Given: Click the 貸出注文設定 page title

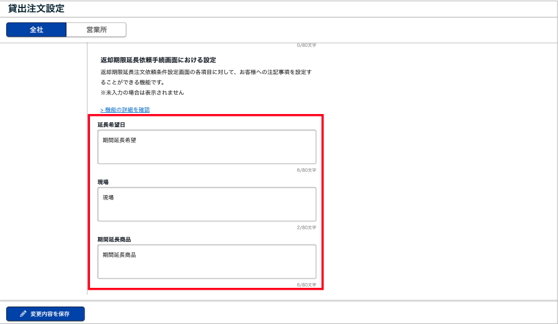Looking at the screenshot, I should tap(36, 9).
